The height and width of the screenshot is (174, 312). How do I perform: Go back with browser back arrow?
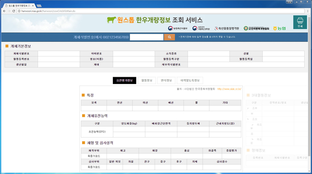click(x=5, y=11)
